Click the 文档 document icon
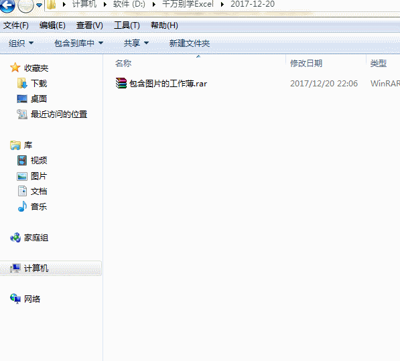This screenshot has height=361, width=400. pos(22,191)
